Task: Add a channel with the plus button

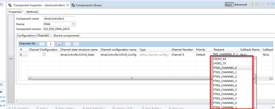Action: coord(59,44)
